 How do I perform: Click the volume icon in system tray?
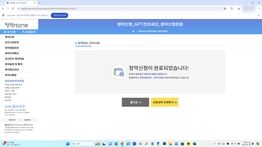pyautogui.click(x=236, y=144)
